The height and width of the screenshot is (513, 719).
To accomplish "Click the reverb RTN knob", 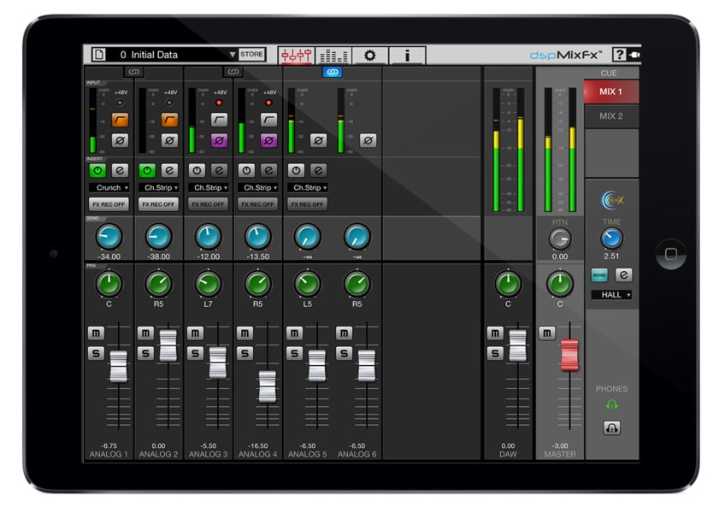I will (x=559, y=239).
